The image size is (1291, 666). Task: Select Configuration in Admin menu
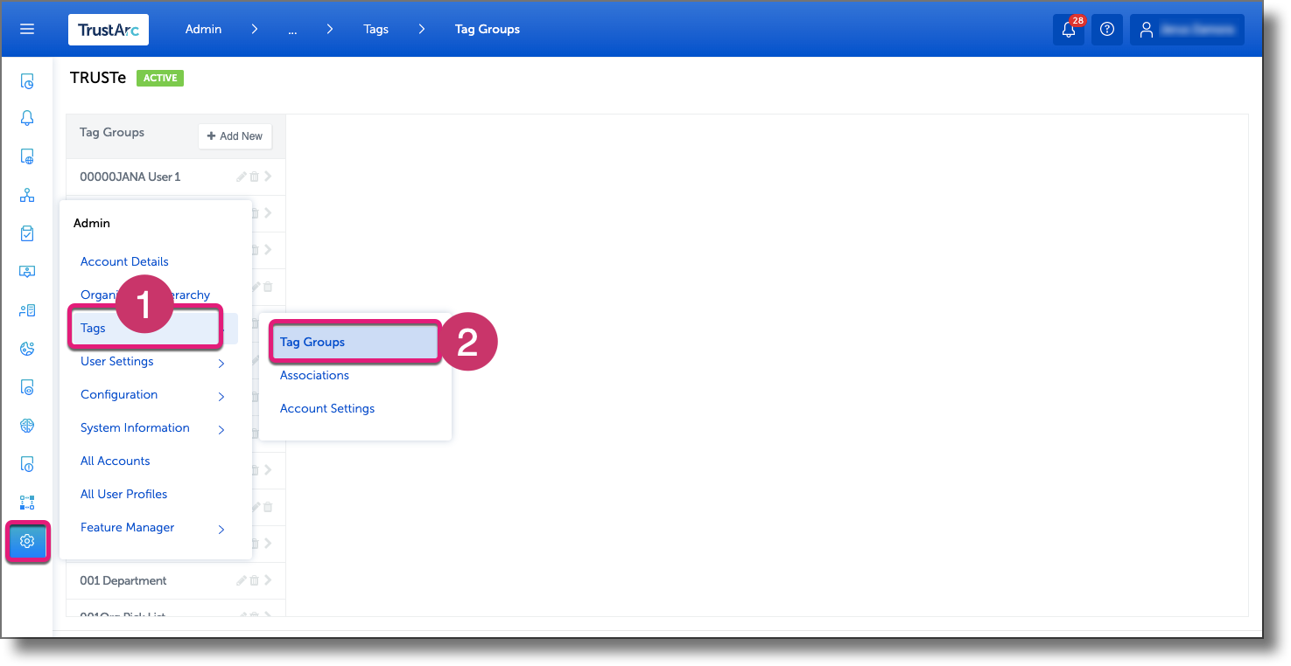coord(119,394)
